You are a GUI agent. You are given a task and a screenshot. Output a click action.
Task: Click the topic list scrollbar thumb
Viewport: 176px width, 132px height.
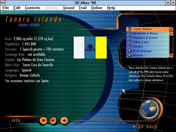tap(171, 34)
